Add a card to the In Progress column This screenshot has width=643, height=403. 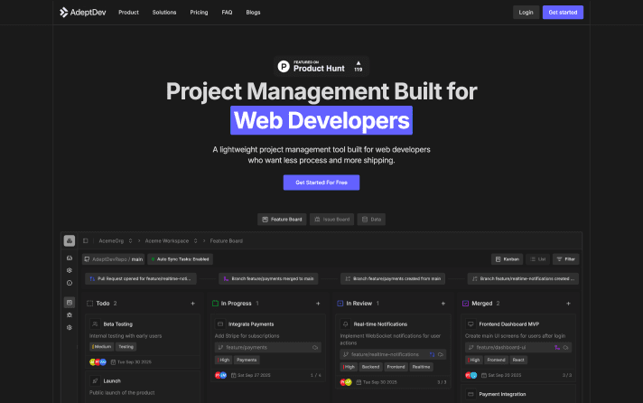click(318, 304)
